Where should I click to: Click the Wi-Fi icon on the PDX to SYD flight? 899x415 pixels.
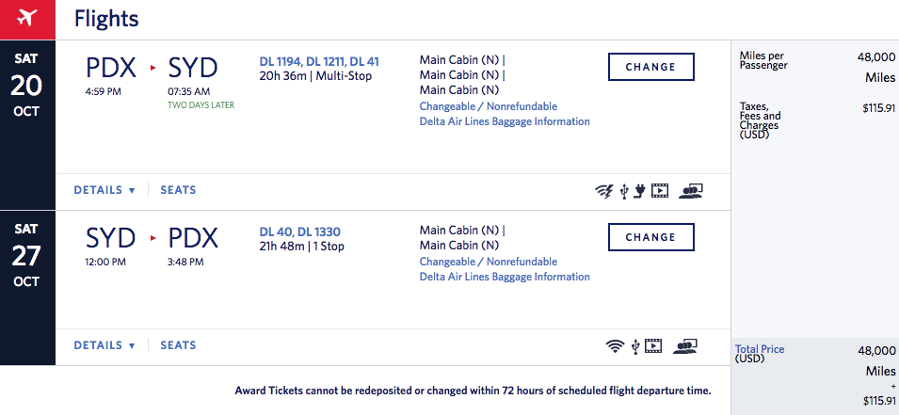[x=603, y=191]
